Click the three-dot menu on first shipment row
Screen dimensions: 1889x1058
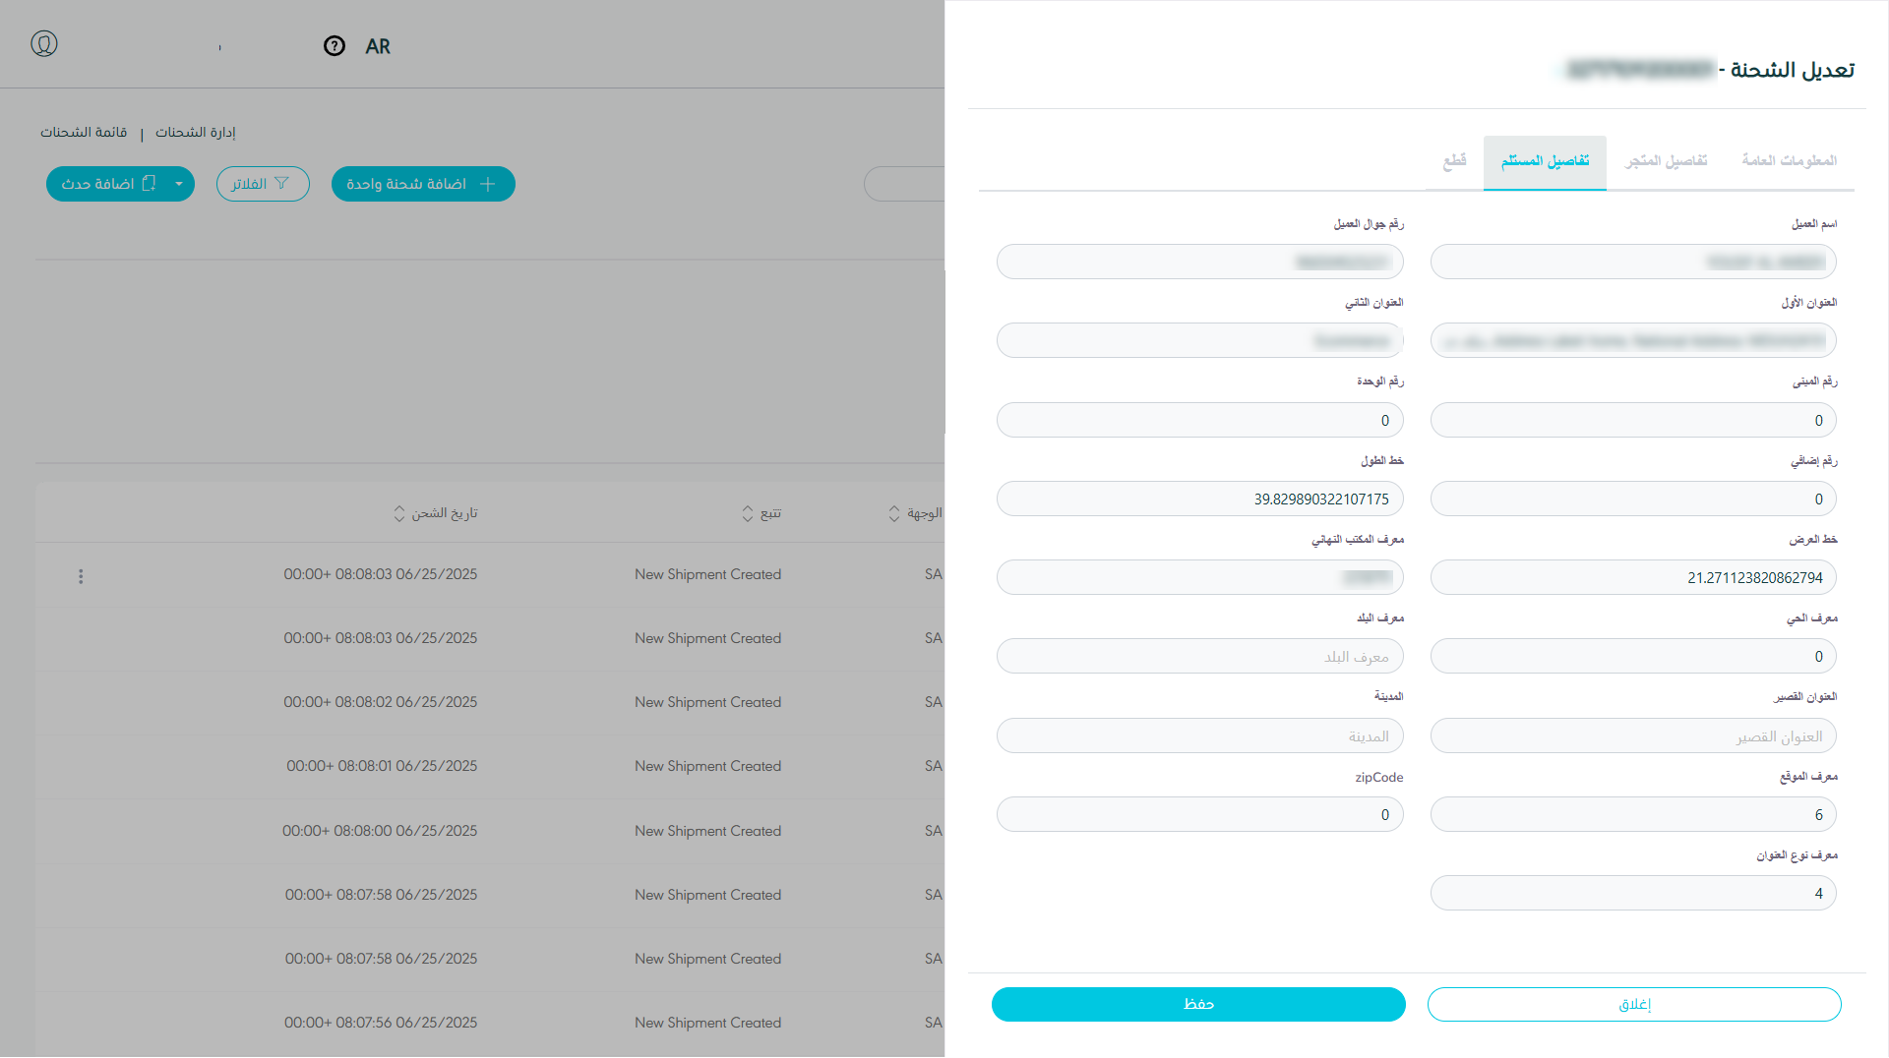tap(81, 576)
